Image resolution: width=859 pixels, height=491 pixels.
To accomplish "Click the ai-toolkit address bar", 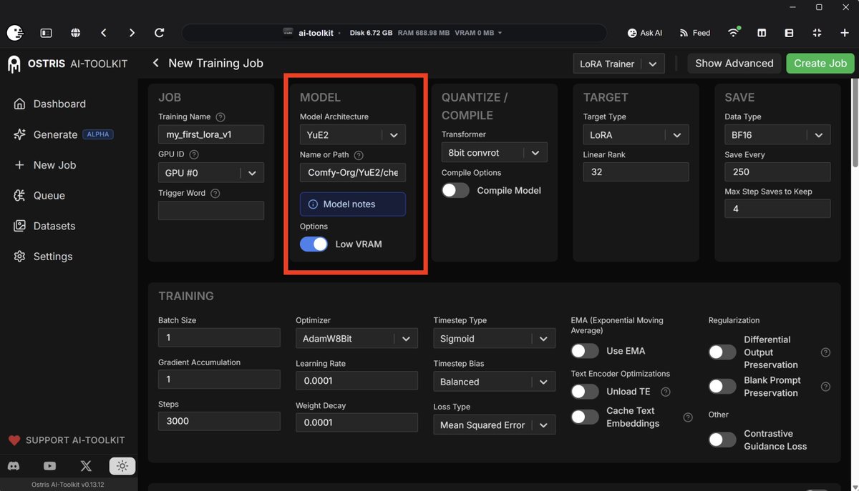I will point(394,33).
